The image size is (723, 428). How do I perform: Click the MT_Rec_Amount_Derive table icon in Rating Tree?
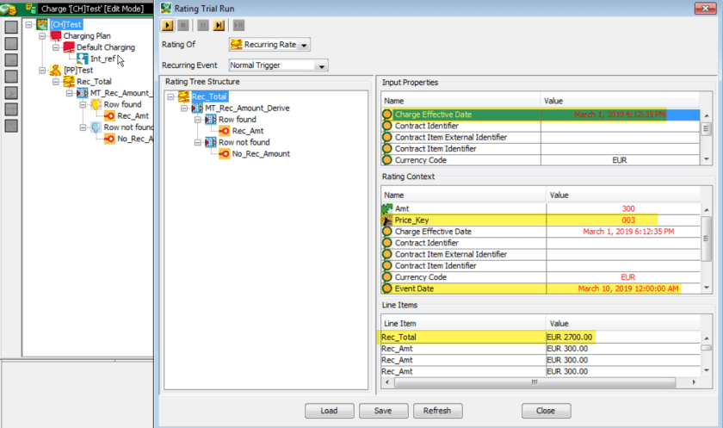point(197,109)
